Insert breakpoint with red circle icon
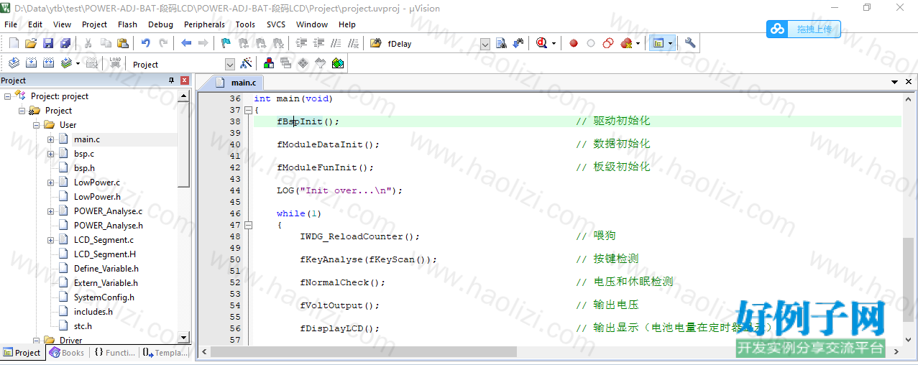Screen dimensions: 918x365 tap(574, 43)
